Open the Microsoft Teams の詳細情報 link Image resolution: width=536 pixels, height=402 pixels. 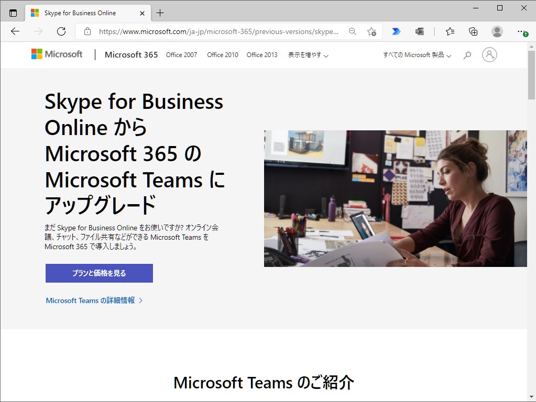point(90,300)
